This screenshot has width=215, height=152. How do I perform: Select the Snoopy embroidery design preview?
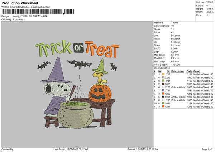(x=77, y=84)
